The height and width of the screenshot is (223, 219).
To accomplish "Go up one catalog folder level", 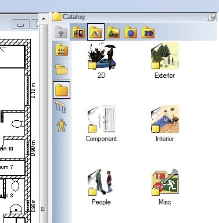I will pos(61,33).
